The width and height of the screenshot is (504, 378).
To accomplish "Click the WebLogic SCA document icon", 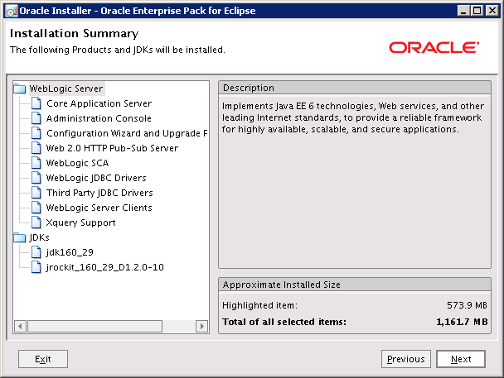I will coord(36,163).
